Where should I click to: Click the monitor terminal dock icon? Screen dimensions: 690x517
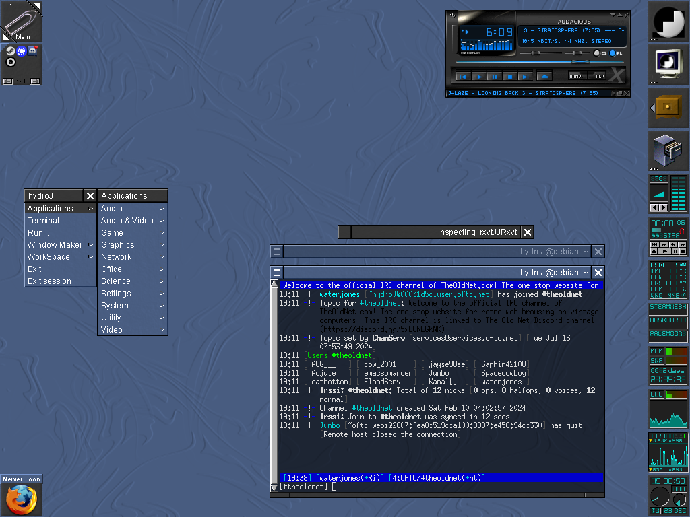point(668,64)
